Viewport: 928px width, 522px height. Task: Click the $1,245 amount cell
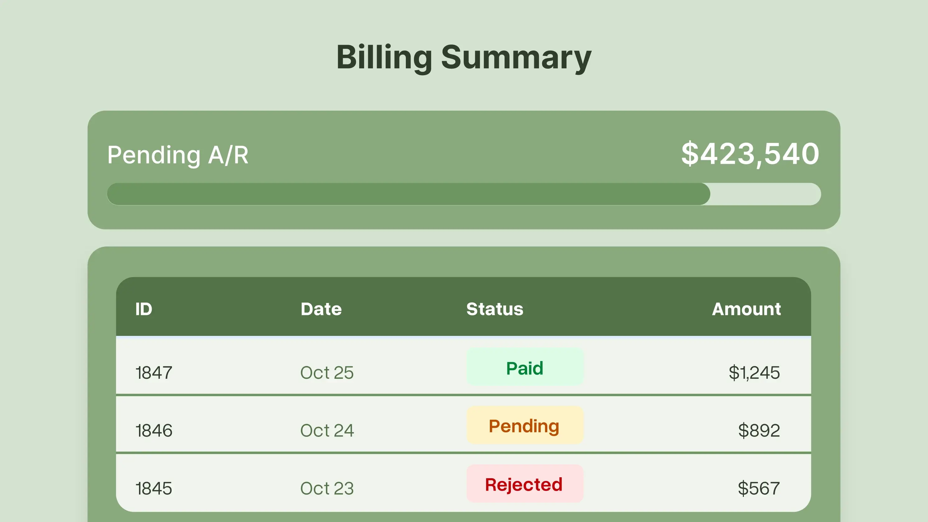(754, 373)
